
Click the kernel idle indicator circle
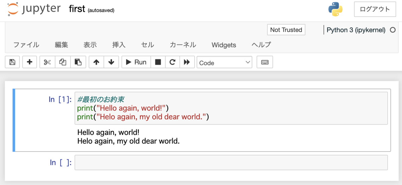[x=393, y=30]
